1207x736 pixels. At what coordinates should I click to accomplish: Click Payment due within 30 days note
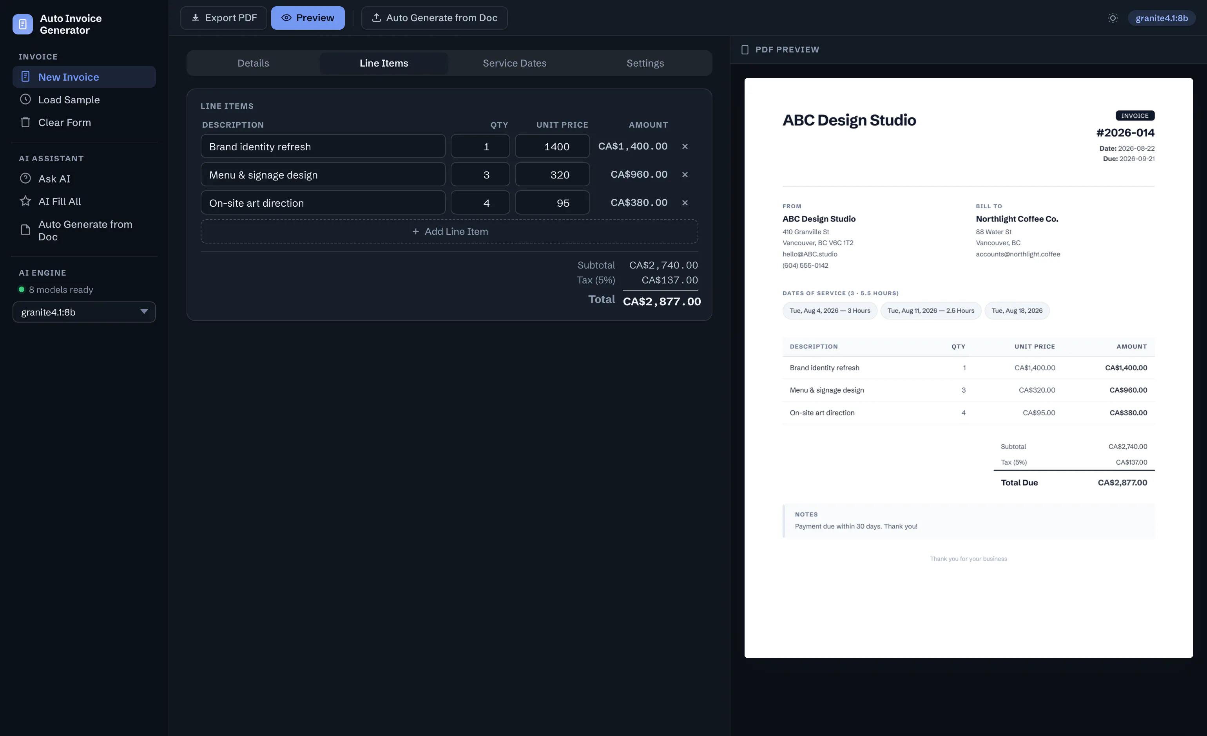[856, 526]
